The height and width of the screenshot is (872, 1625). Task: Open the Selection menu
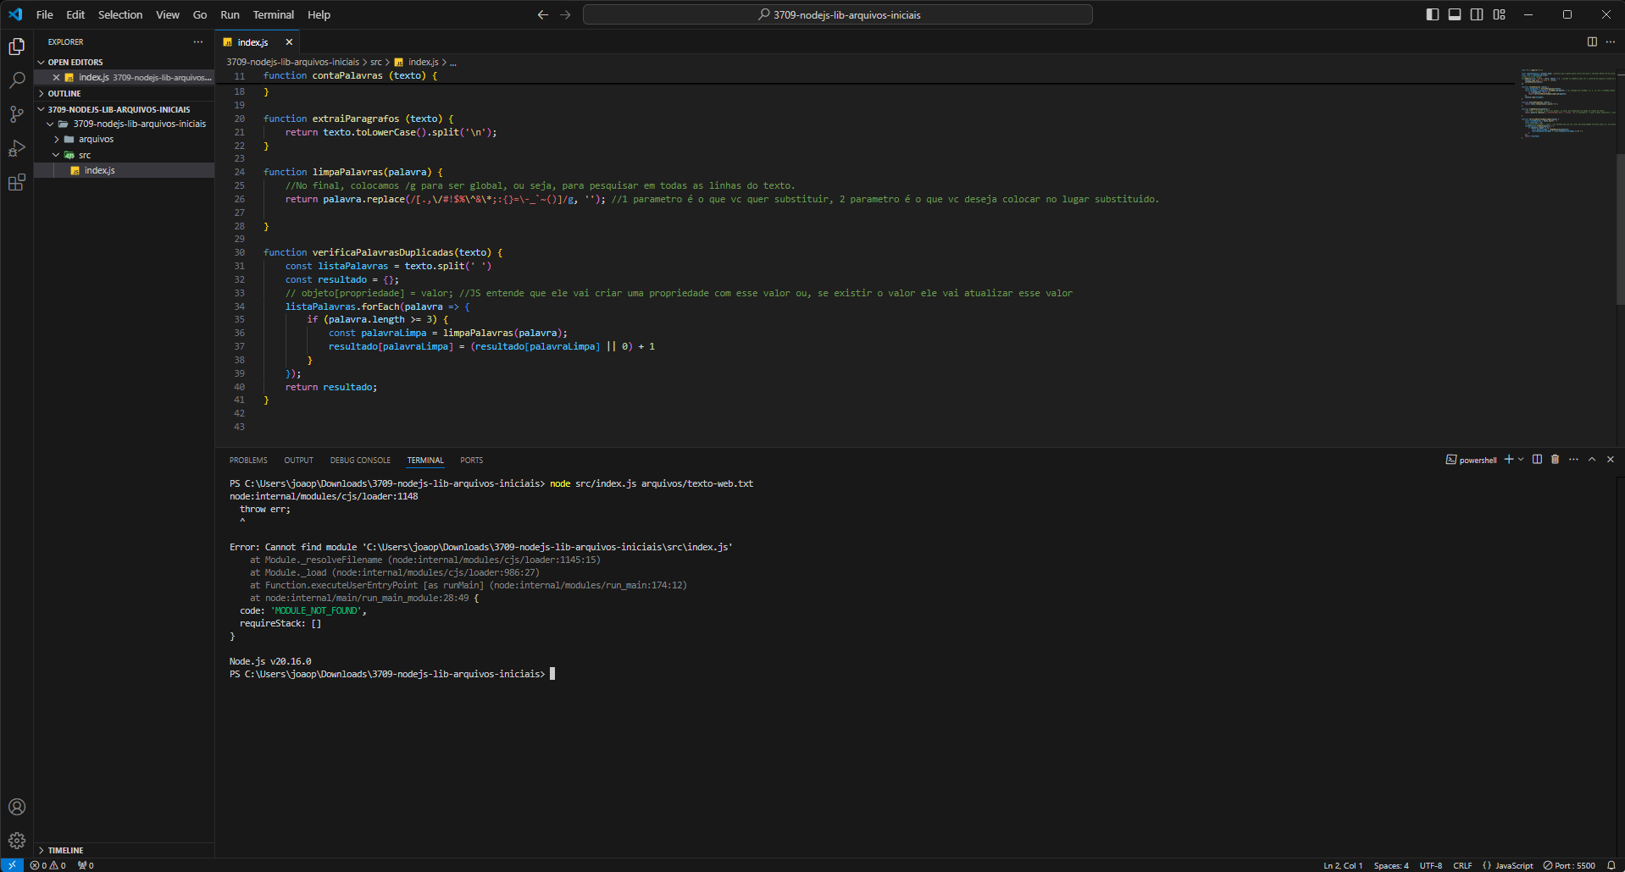point(120,14)
